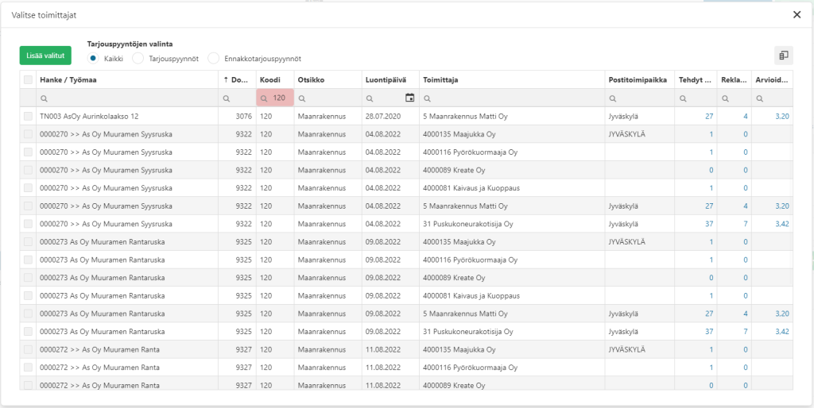Viewport: 814px width, 408px height.
Task: Open the column chooser icon
Action: 783,56
